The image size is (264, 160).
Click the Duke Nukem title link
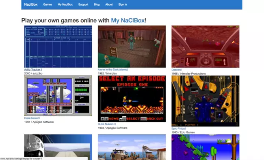pyautogui.click(x=32, y=118)
